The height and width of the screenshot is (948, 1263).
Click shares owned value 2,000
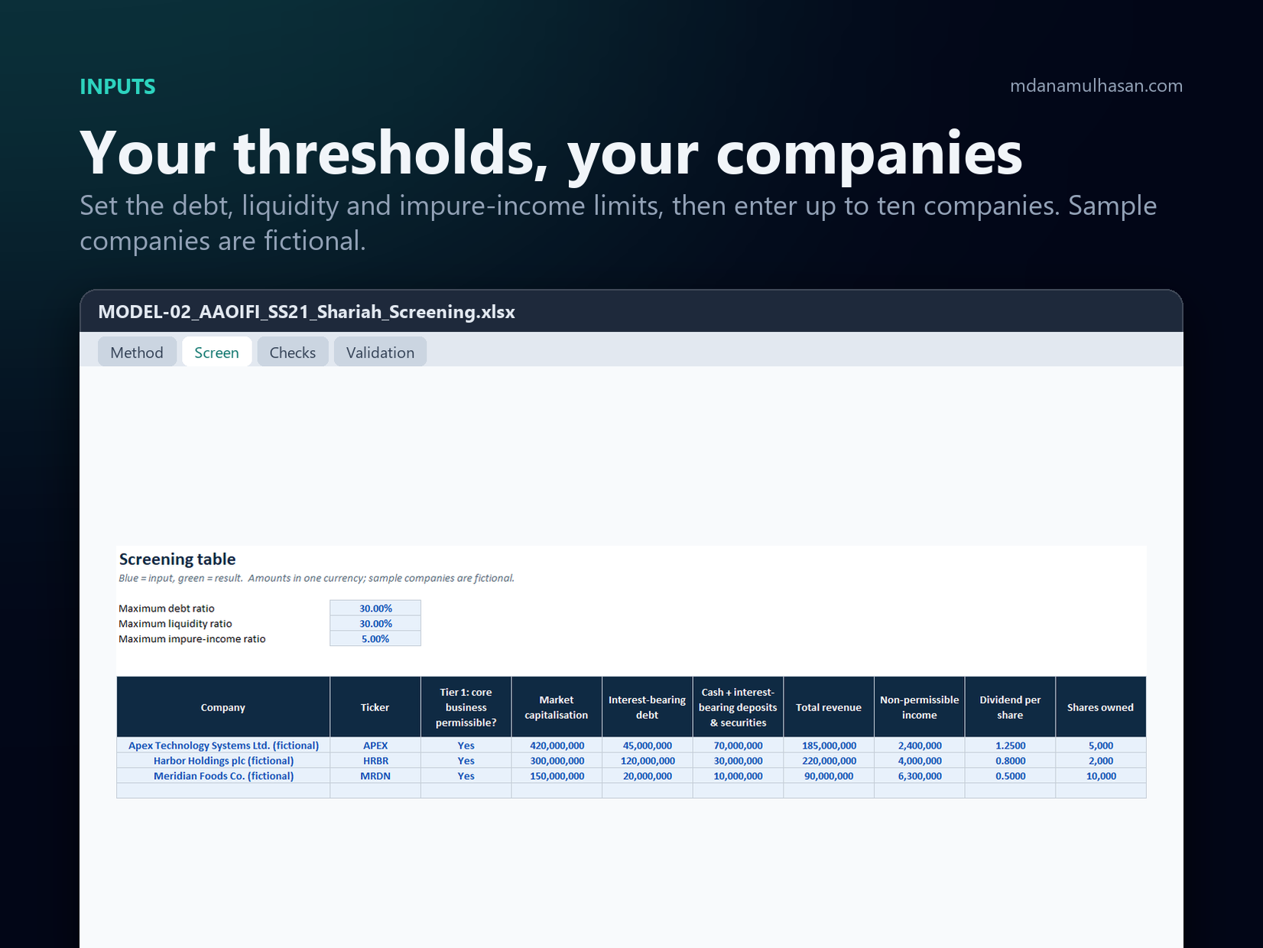(x=1101, y=761)
